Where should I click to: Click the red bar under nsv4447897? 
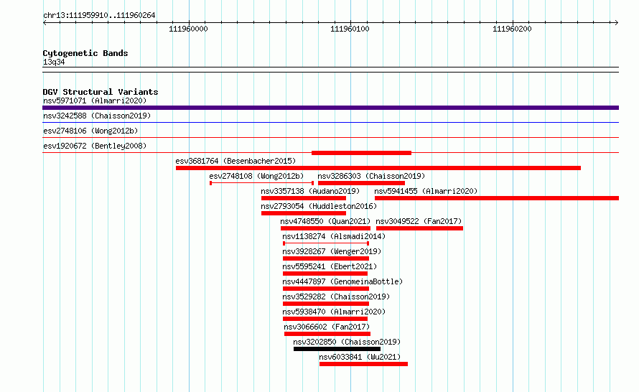click(326, 289)
